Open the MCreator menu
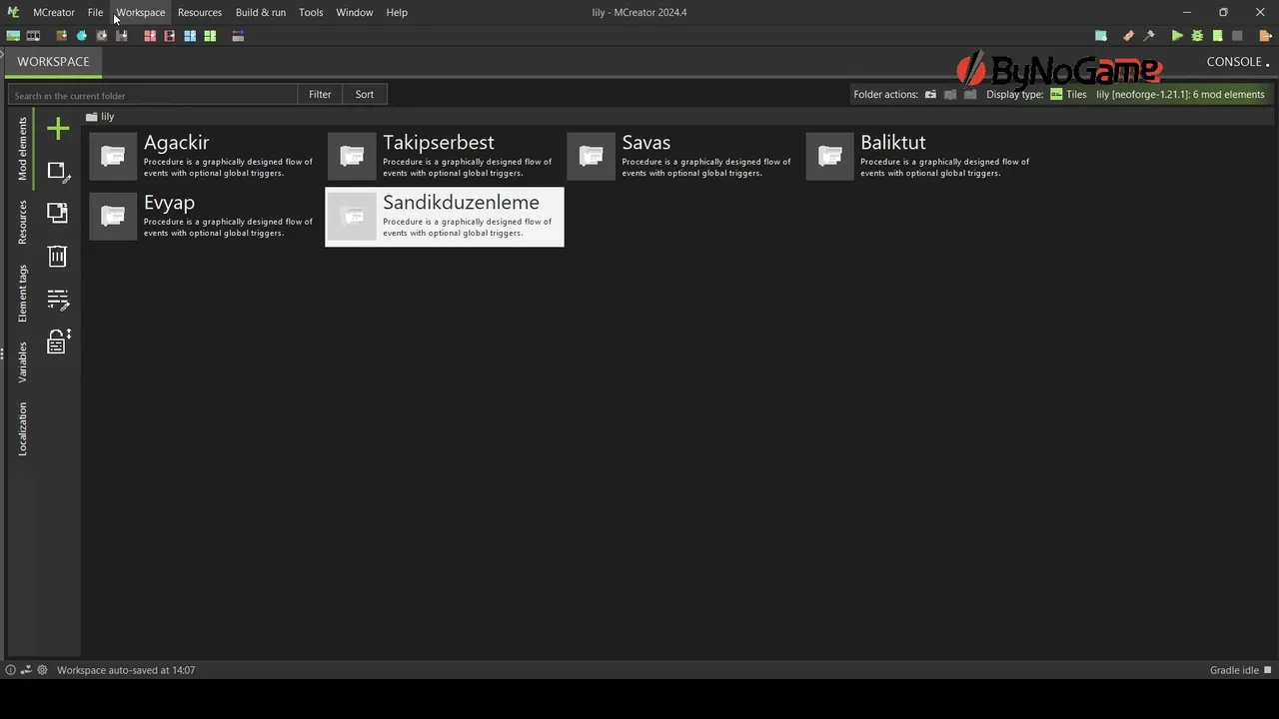1279x719 pixels. click(53, 12)
